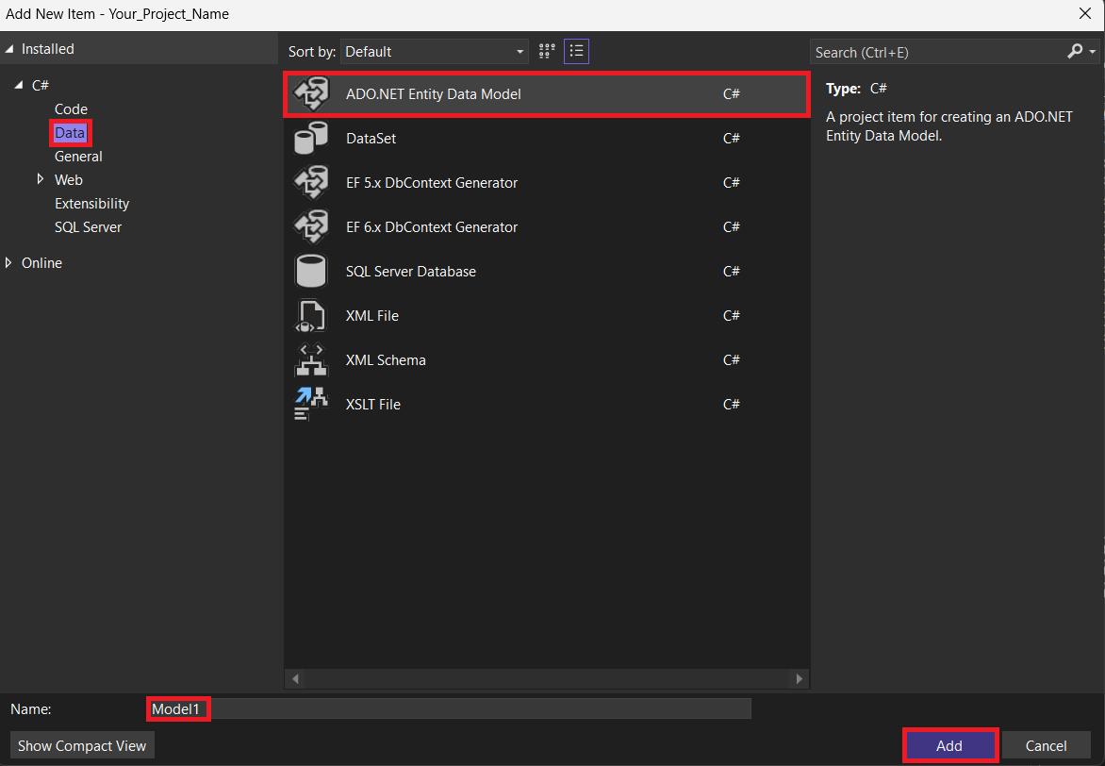Switch to the medium icons view
This screenshot has width=1105, height=766.
click(x=547, y=51)
